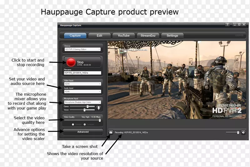Image resolution: width=250 pixels, height=167 pixels.
Task: Click the red record button
Action: pyautogui.click(x=71, y=62)
